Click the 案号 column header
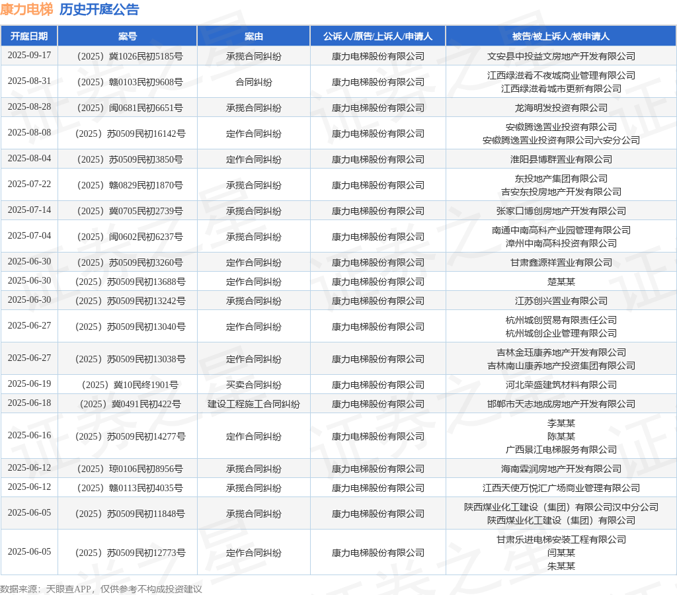Viewport: 677px width, 595px height. click(x=128, y=36)
